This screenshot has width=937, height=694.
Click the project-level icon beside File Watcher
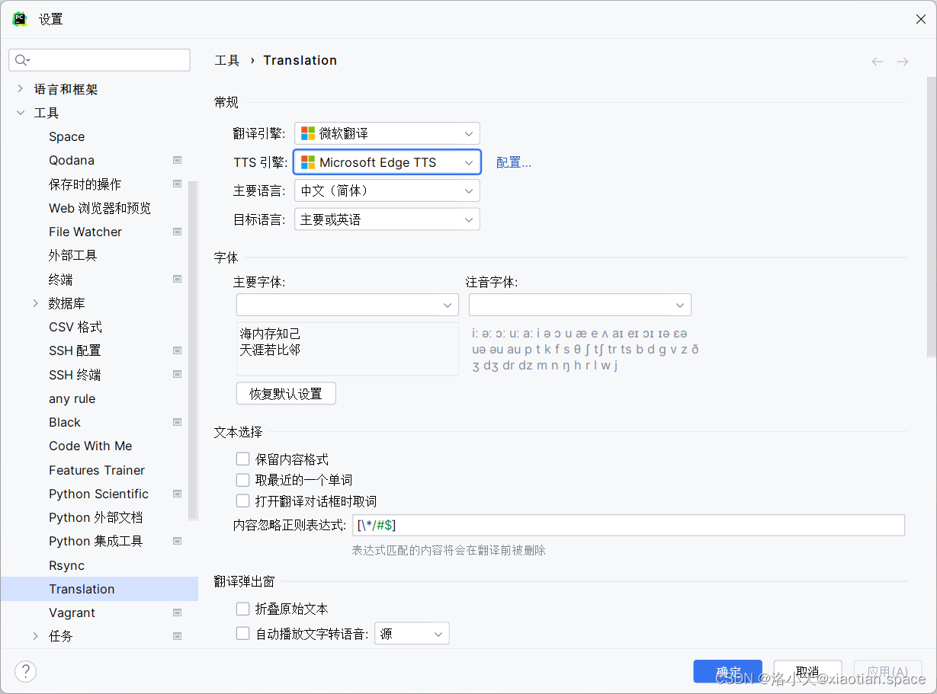point(177,232)
